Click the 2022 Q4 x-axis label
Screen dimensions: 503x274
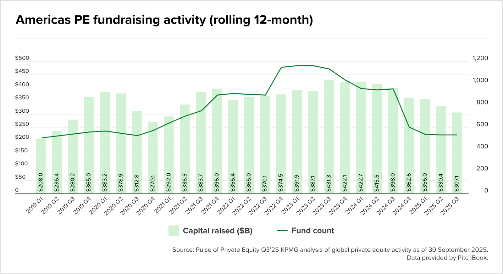[x=274, y=206]
